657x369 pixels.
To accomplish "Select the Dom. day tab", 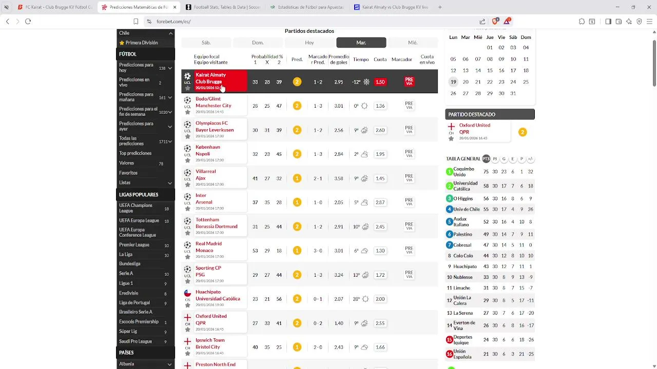I will [x=258, y=43].
